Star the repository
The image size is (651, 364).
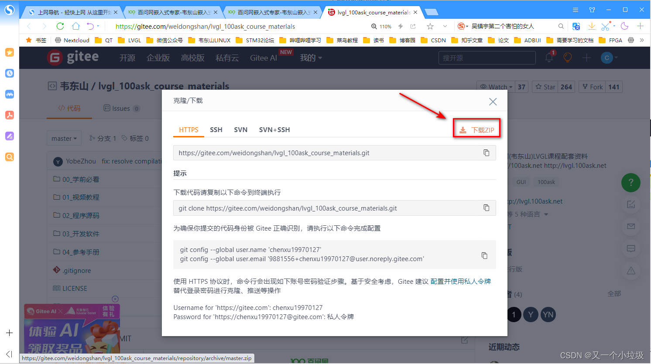tap(545, 87)
